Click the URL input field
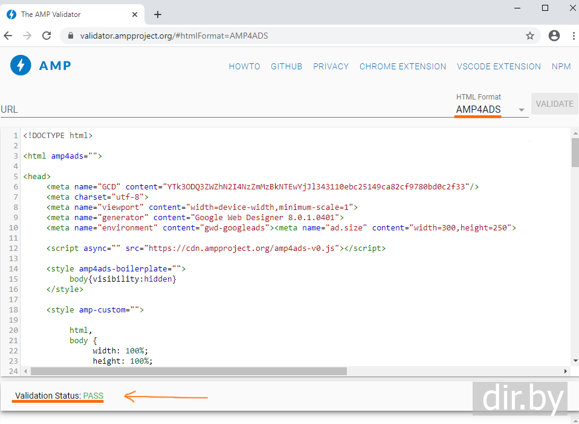Viewport: 579px width, 424px height. coord(224,110)
